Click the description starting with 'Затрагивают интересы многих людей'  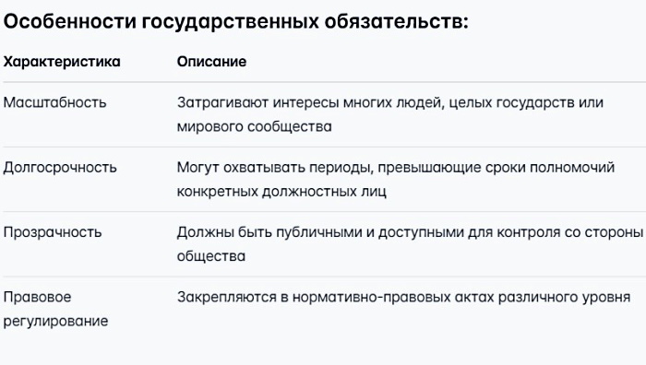coord(390,114)
